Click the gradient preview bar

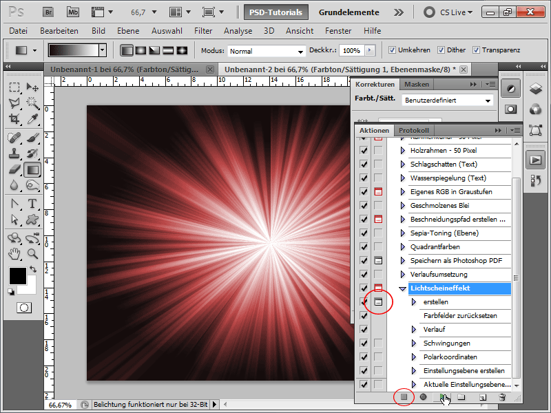tap(73, 50)
